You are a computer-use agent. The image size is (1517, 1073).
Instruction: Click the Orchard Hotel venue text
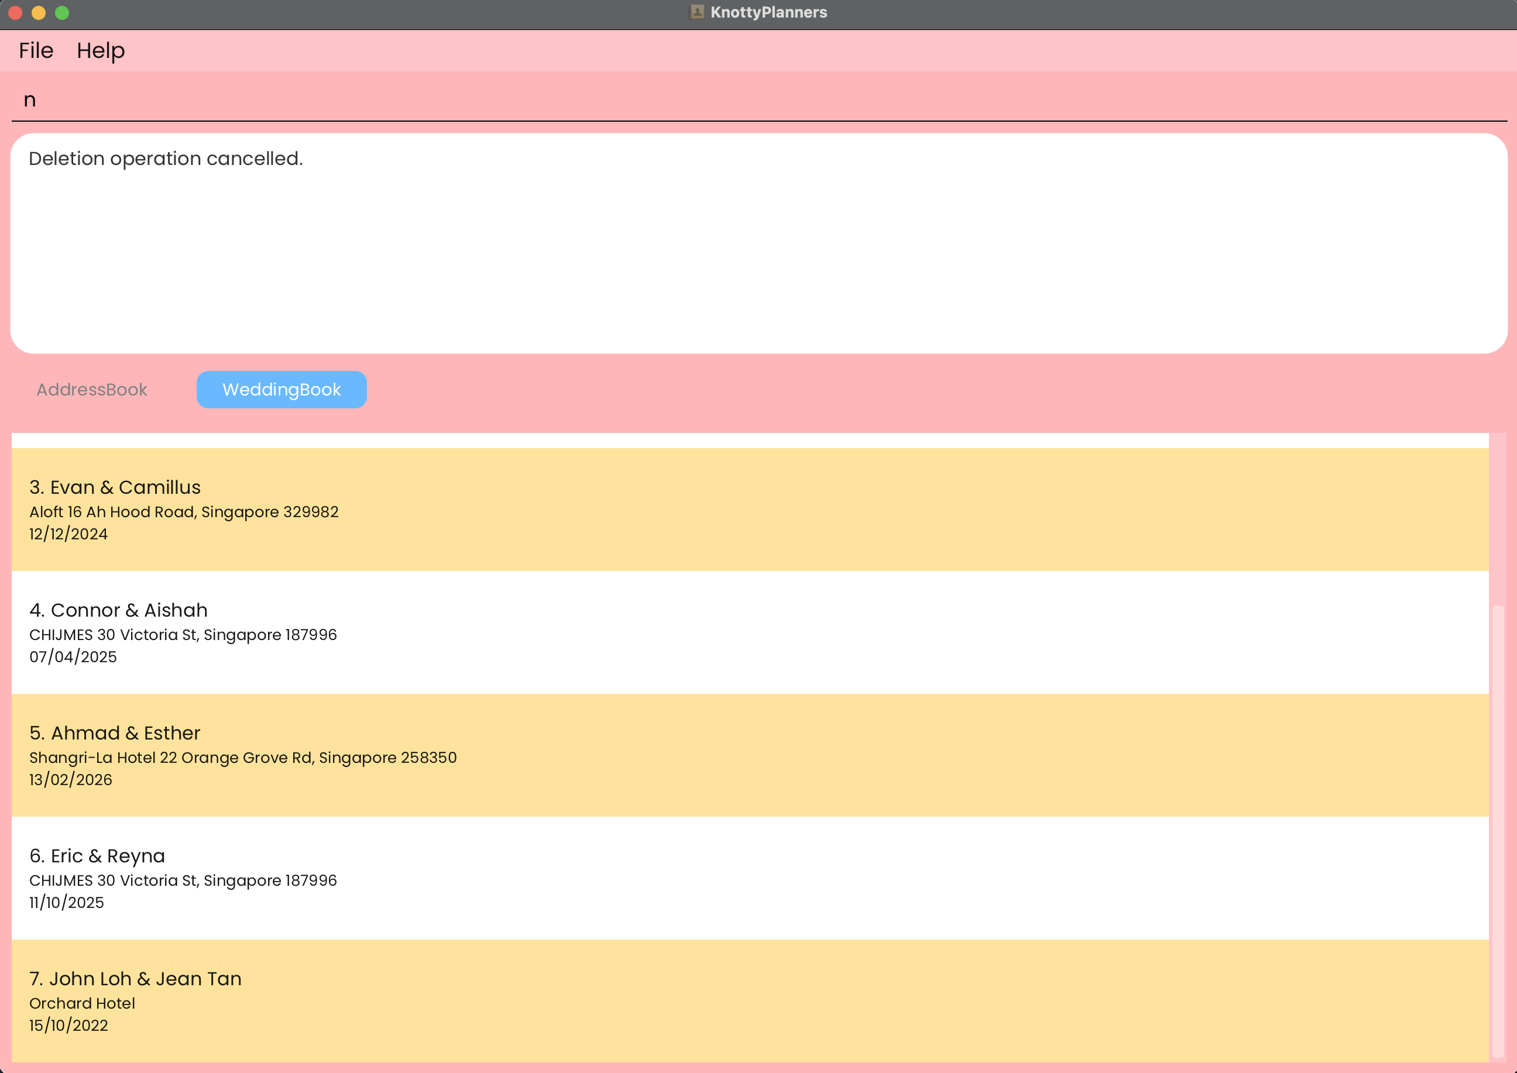coord(82,1003)
